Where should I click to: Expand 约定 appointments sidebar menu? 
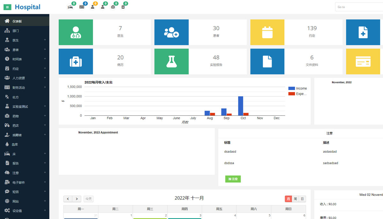pyautogui.click(x=25, y=69)
